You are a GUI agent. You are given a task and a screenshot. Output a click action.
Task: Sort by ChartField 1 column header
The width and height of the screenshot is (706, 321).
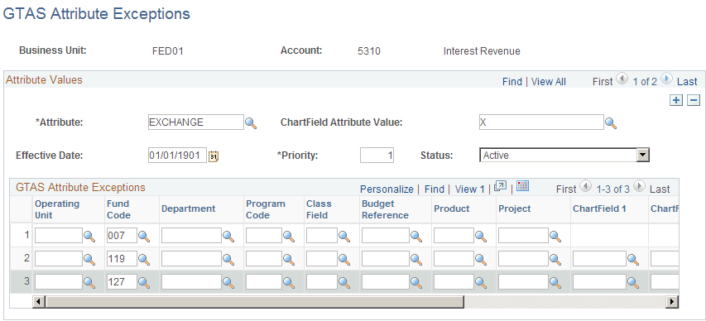599,208
